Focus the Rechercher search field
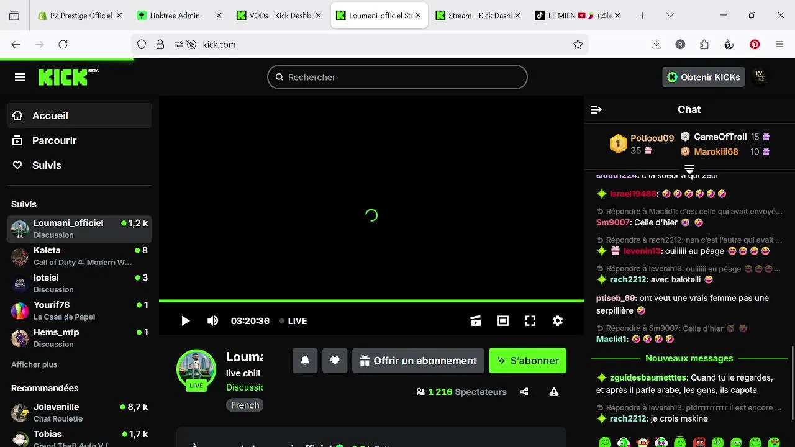Image resolution: width=795 pixels, height=447 pixels. tap(397, 77)
